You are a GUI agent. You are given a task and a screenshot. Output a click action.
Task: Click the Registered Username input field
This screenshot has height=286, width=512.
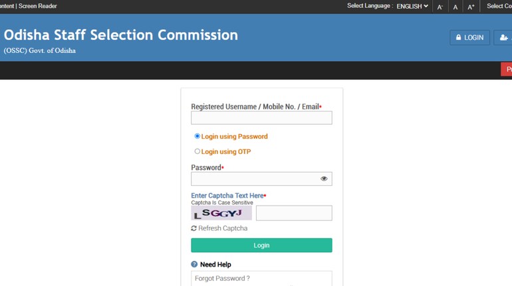coord(261,118)
